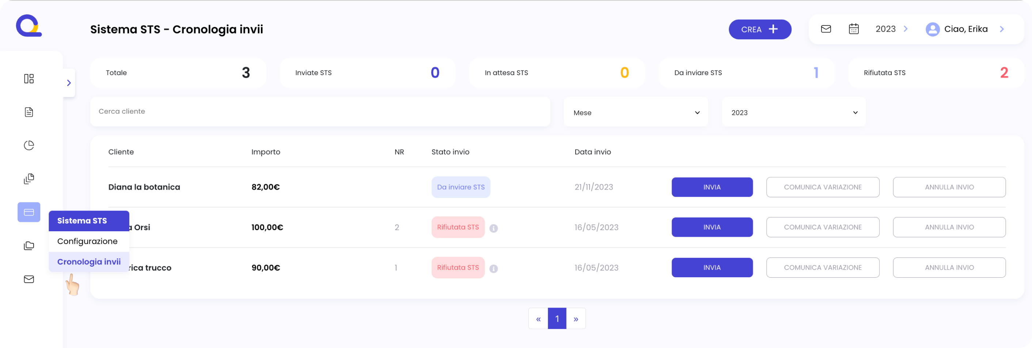Open the dashboard sidebar icon
The height and width of the screenshot is (348, 1032).
(x=29, y=78)
